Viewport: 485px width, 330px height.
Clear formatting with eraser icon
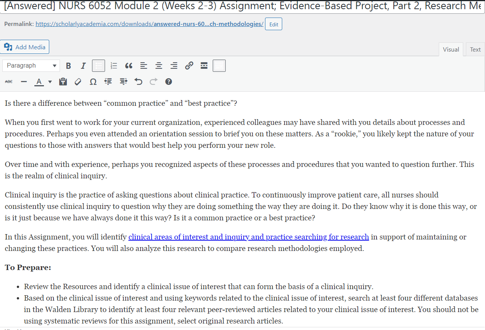coord(78,81)
